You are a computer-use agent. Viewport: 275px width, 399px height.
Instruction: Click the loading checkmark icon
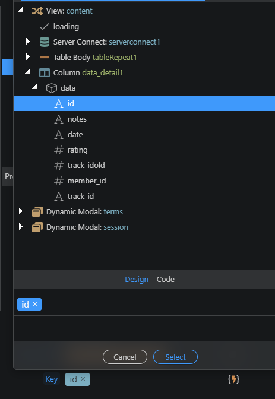[x=45, y=27]
